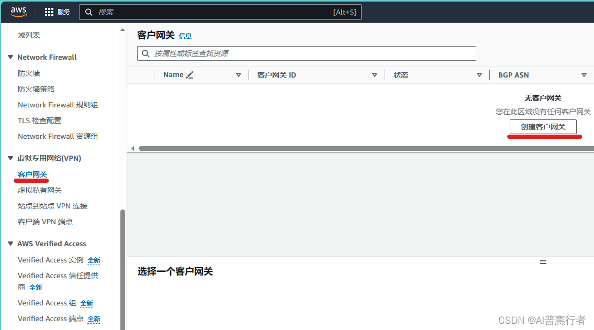Screen dimensions: 594x330
Task: Click 全新 badge next to Verified Access 组
Action: tap(86, 303)
